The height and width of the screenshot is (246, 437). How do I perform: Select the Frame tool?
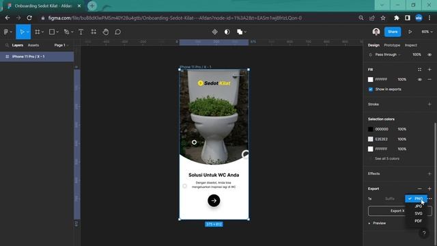point(38,32)
